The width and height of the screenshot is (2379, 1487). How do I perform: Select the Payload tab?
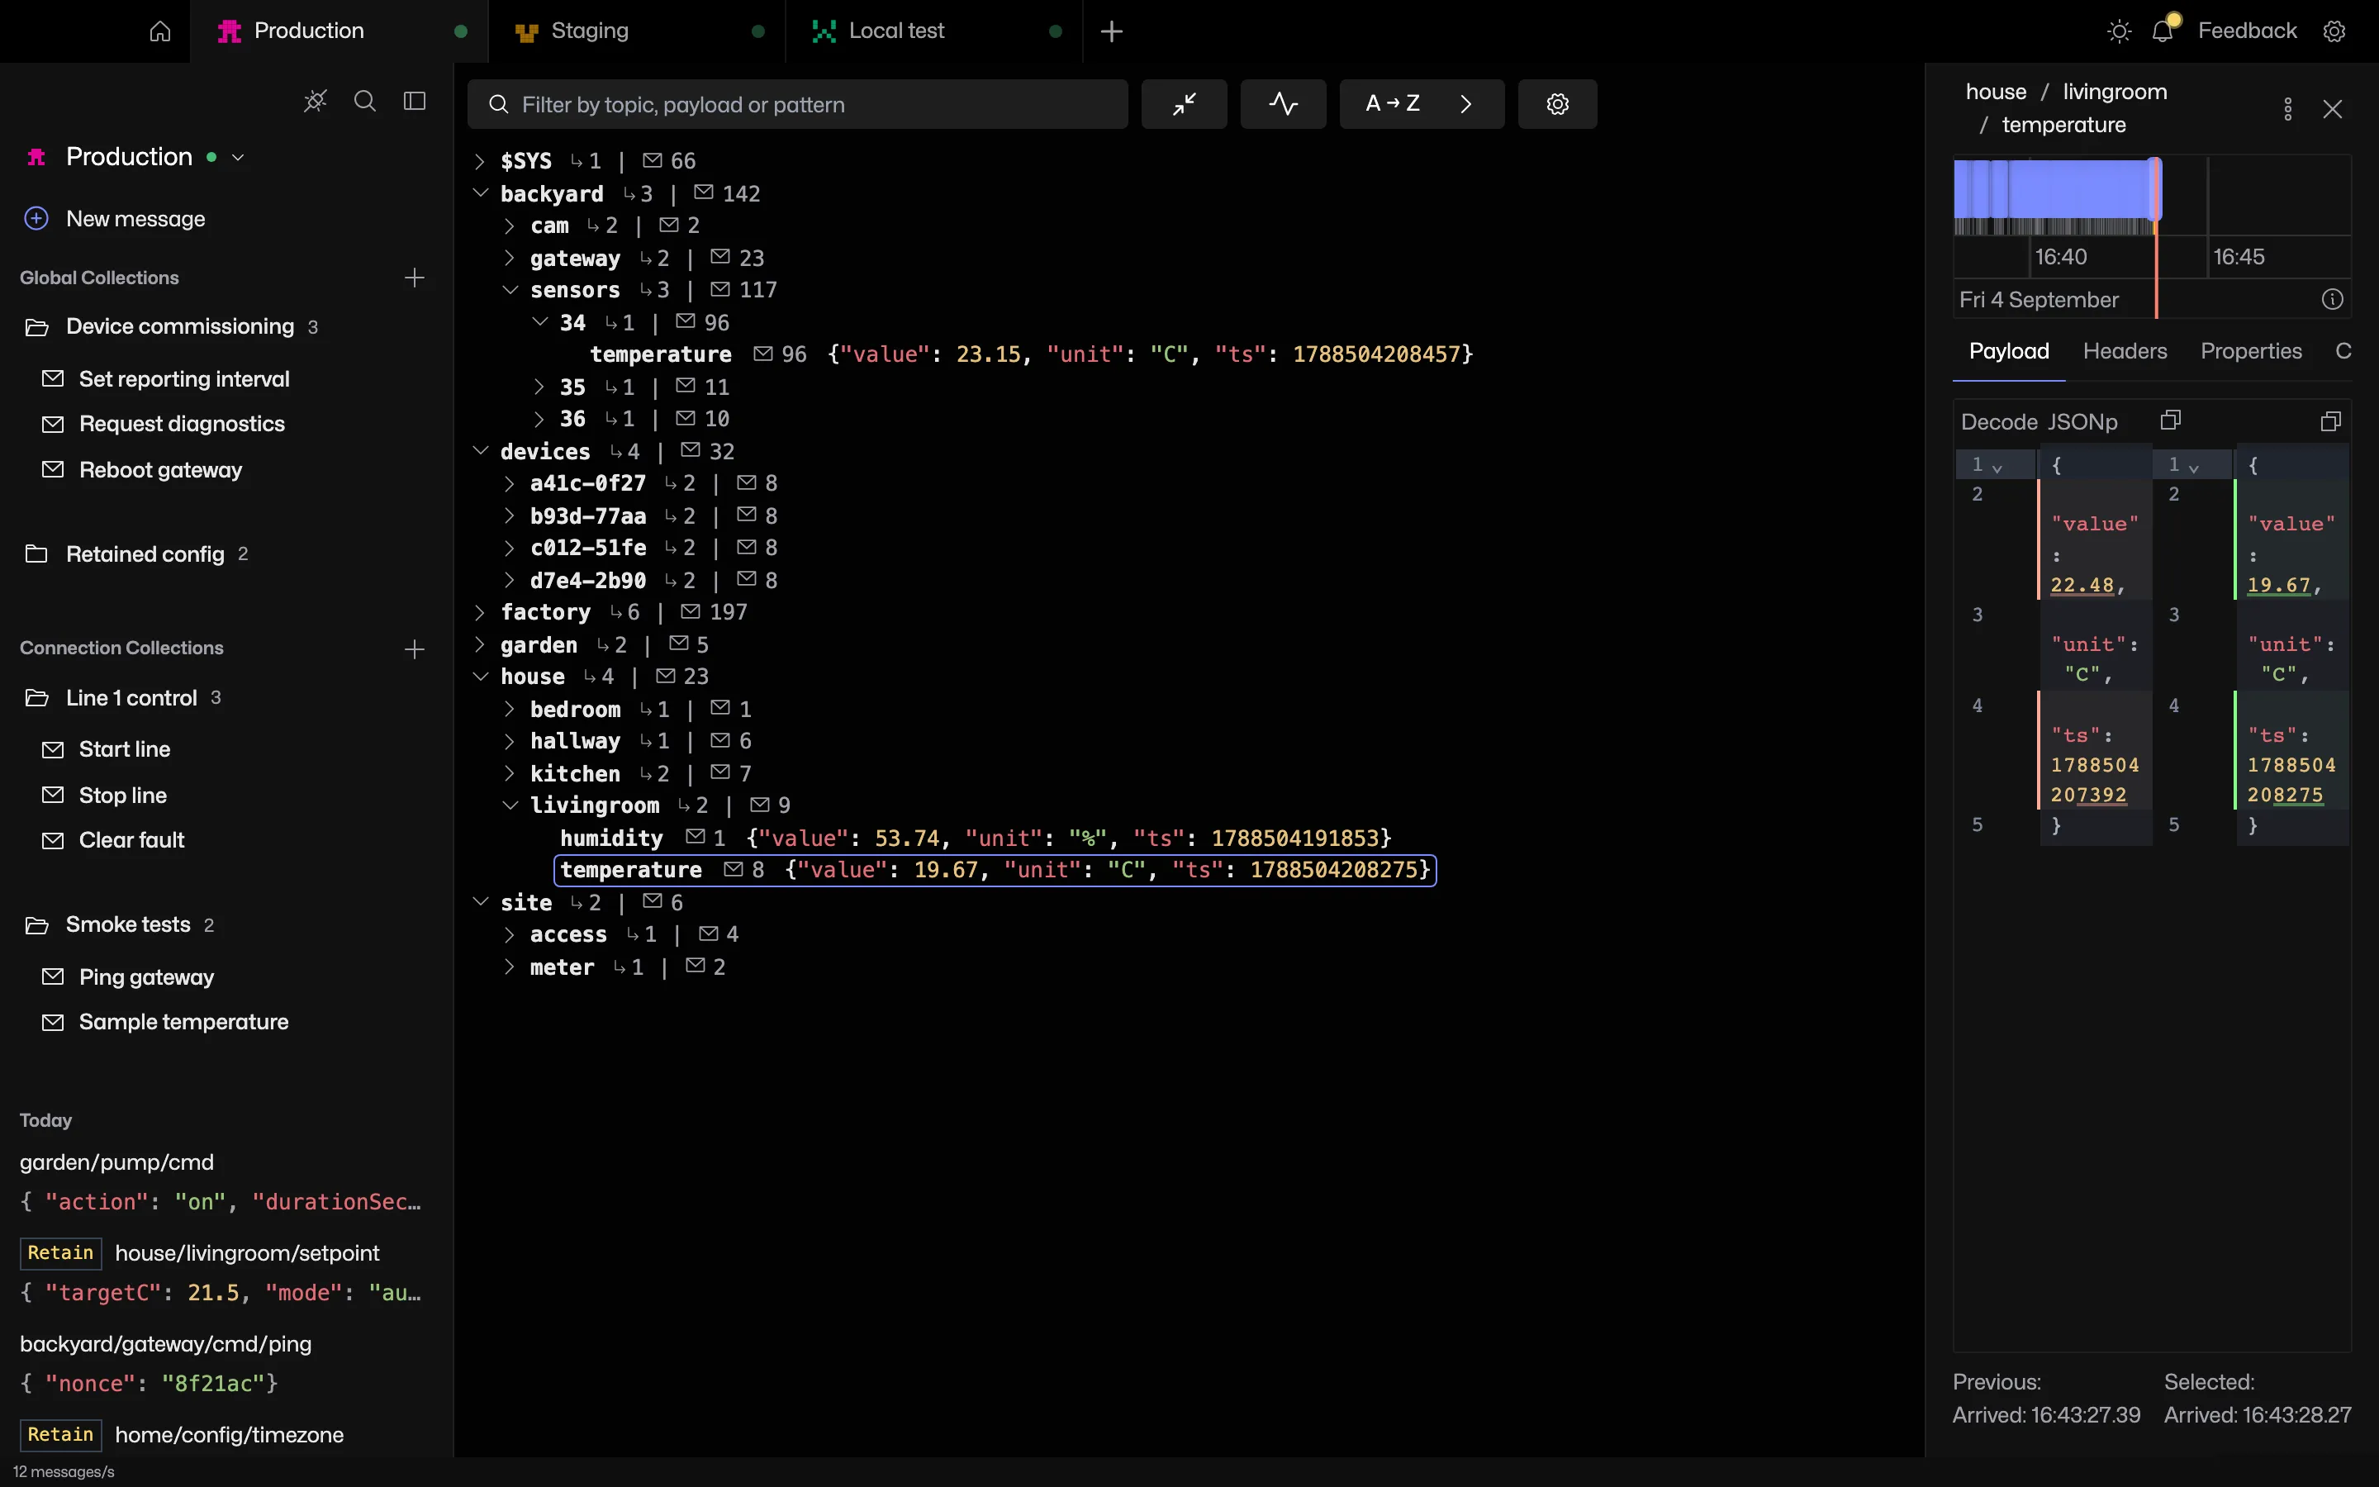pos(2008,351)
